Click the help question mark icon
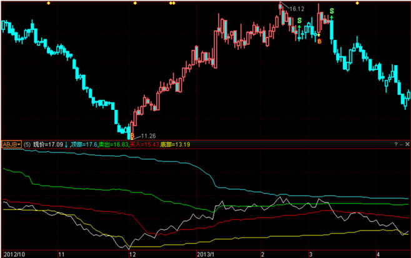The height and width of the screenshot is (258, 411). click(x=396, y=144)
